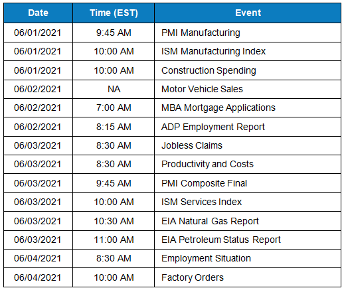Click the Event column header
344x290 pixels.
248,13
